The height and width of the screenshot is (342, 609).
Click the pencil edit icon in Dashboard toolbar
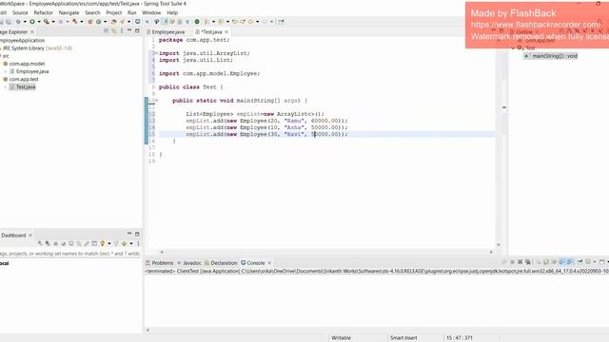tap(87, 243)
